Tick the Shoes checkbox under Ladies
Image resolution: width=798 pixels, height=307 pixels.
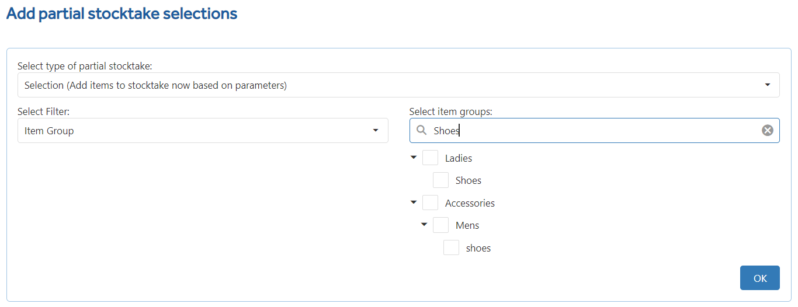tap(440, 180)
